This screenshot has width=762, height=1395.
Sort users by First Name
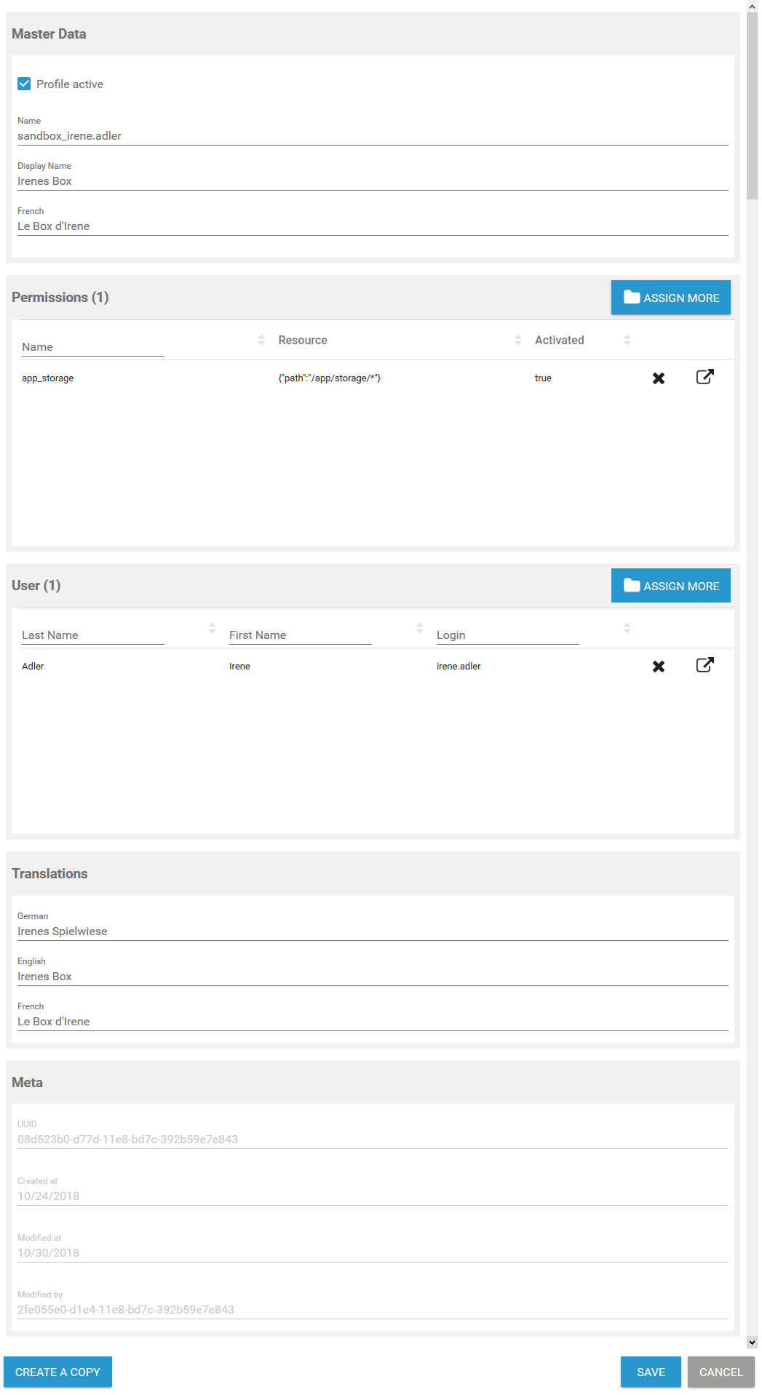coord(419,628)
